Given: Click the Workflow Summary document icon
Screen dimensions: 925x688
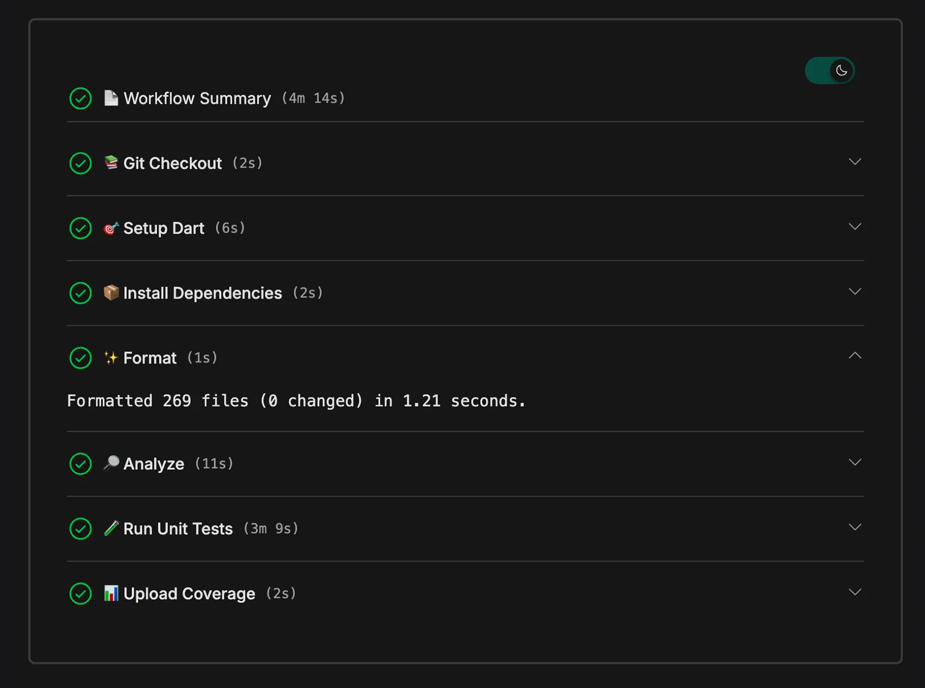Looking at the screenshot, I should pyautogui.click(x=111, y=98).
